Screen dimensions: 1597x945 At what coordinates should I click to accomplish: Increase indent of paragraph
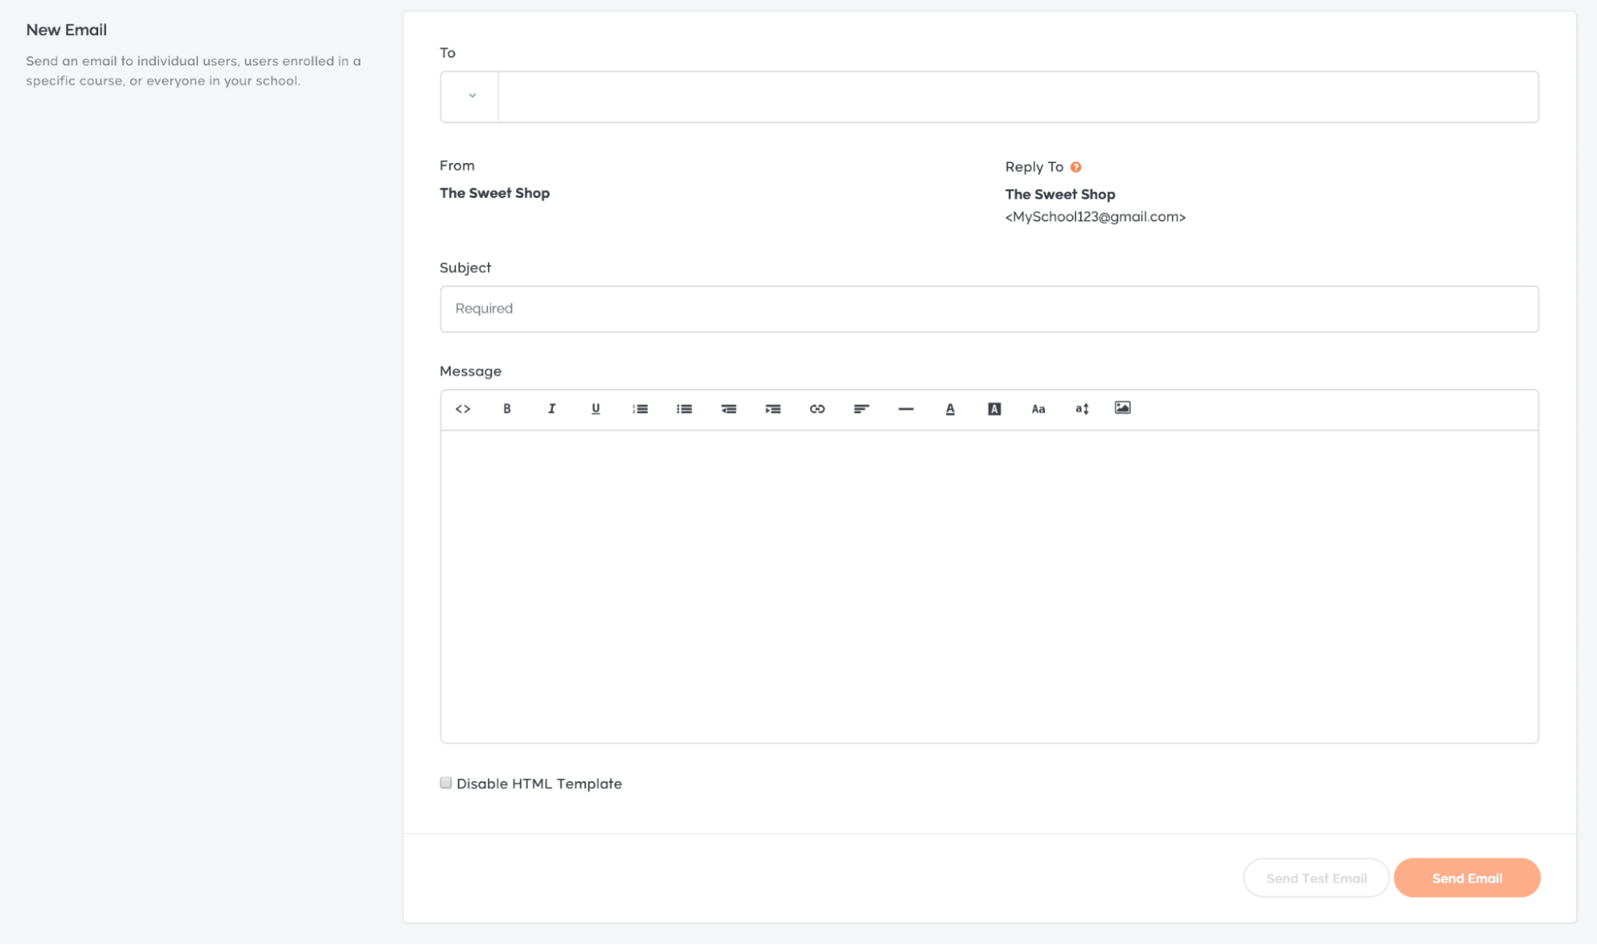tap(773, 409)
